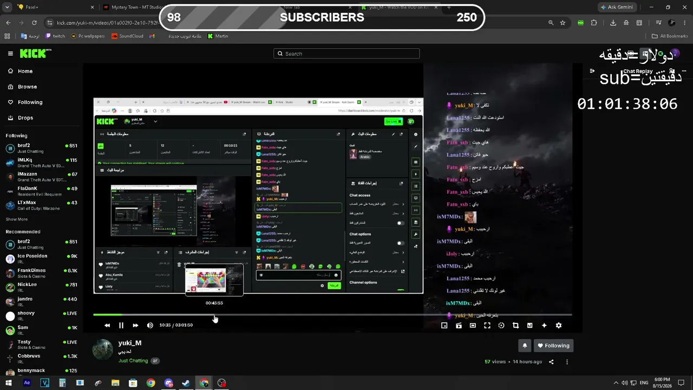
Task: Click the notification bell next to Following
Action: 524,346
